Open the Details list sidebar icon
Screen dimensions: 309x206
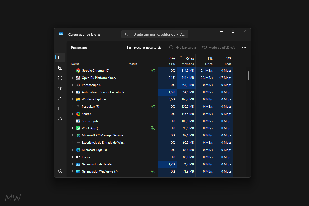60,109
